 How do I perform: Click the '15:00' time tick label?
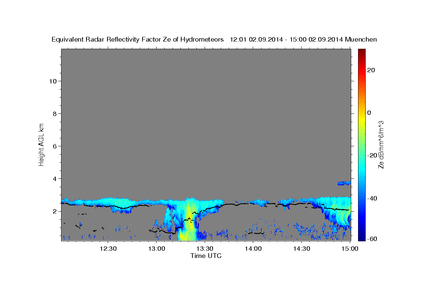(350, 249)
